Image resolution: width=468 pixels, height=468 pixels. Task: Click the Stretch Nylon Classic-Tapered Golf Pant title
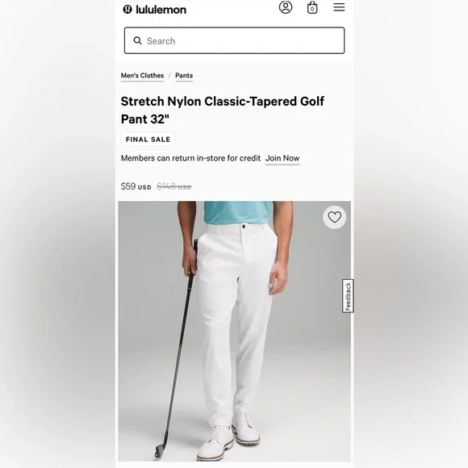tap(223, 110)
